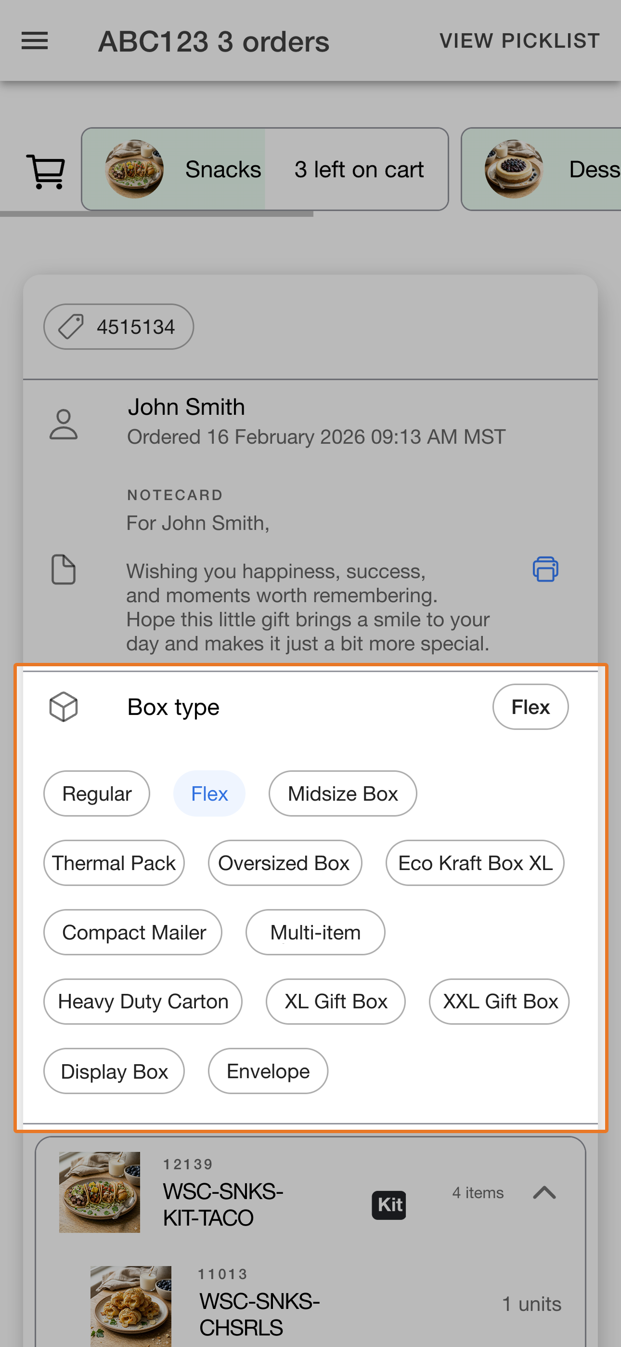
Task: Tap the Desserts cake thumbnail in cart card
Action: click(x=514, y=169)
